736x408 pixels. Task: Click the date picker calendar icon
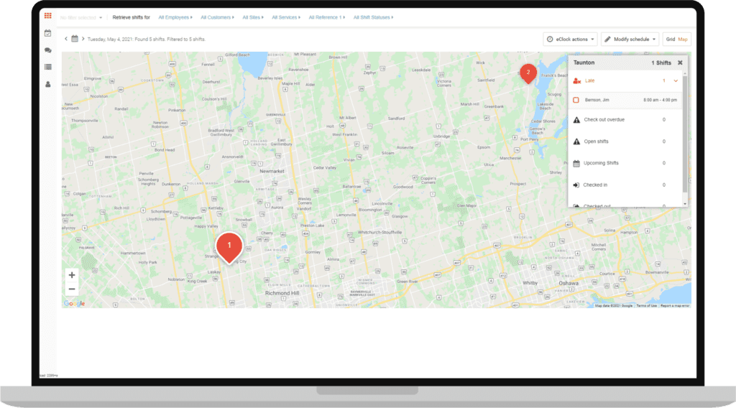[75, 39]
